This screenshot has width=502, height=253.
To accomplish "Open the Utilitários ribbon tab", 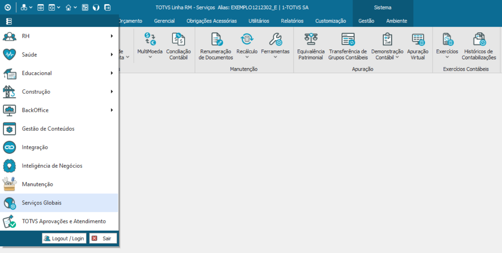I will pos(259,21).
